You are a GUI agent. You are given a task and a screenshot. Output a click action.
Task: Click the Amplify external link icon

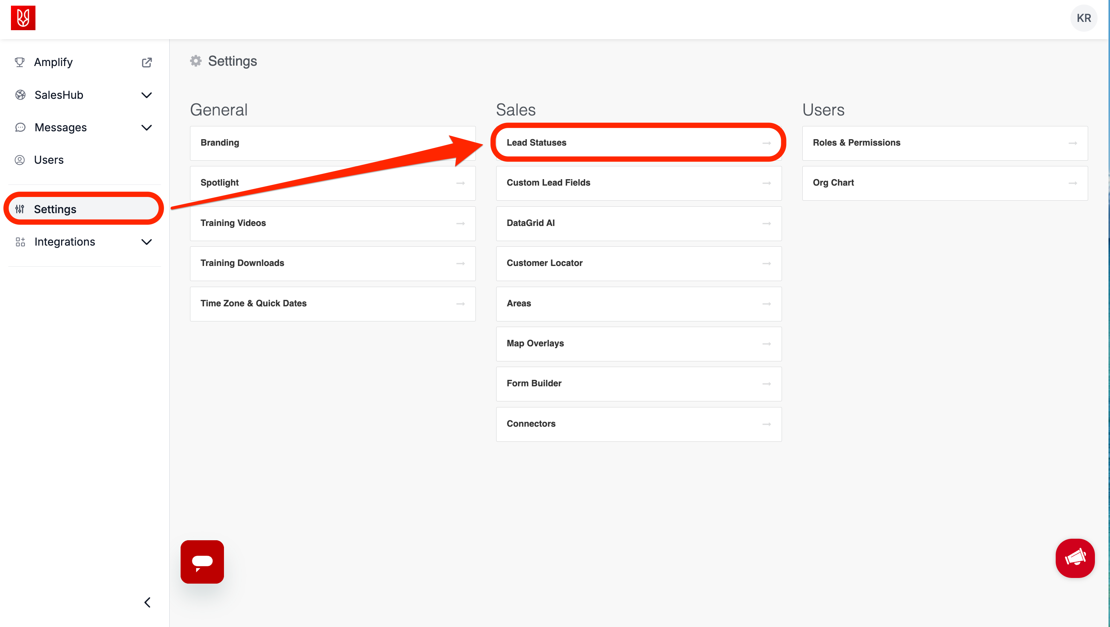[x=147, y=63]
